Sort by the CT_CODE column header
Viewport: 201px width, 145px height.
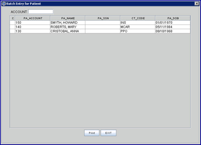(x=138, y=18)
